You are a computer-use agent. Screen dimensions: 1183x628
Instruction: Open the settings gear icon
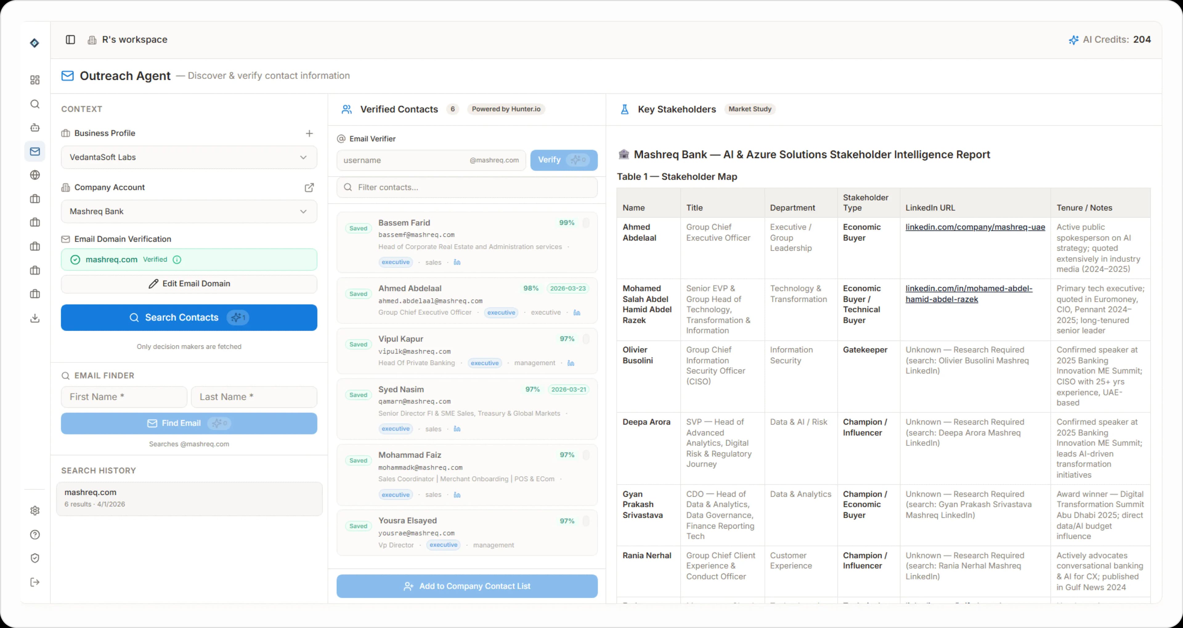click(x=35, y=510)
